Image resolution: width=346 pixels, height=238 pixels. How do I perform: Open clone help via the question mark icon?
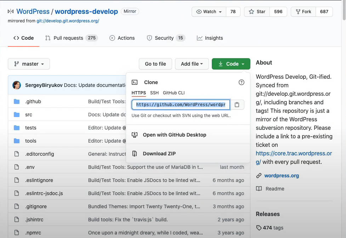pyautogui.click(x=242, y=82)
